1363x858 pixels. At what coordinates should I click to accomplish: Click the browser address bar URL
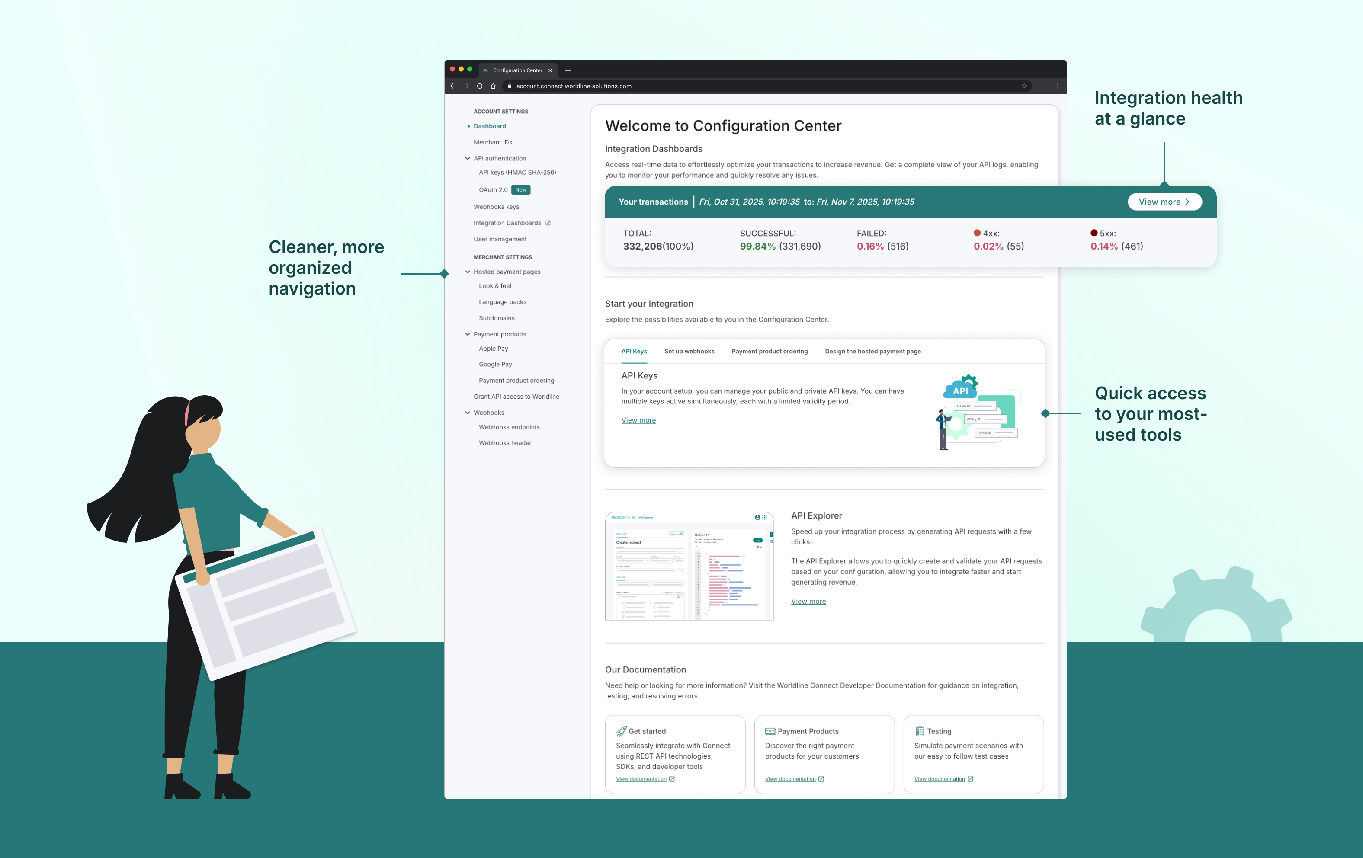tap(574, 86)
